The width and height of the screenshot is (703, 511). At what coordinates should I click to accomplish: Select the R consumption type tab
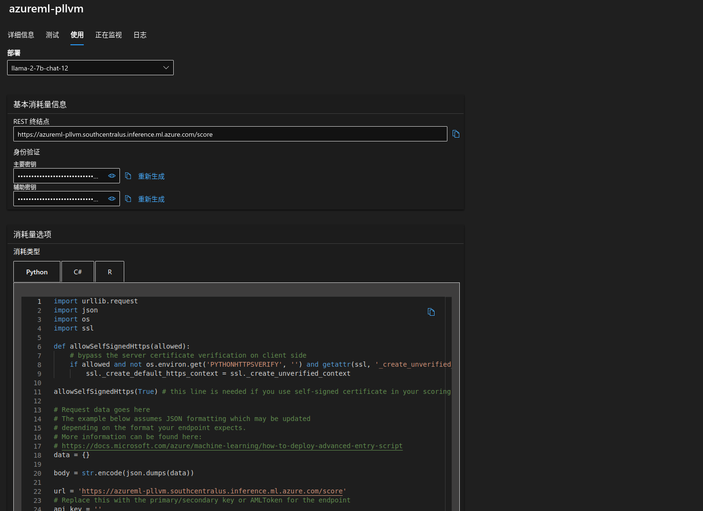pyautogui.click(x=109, y=271)
